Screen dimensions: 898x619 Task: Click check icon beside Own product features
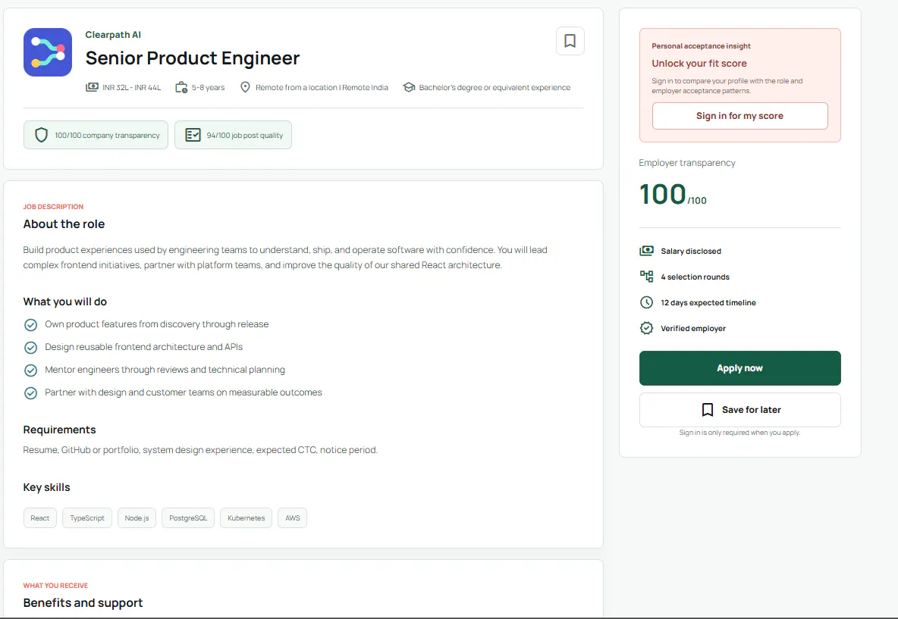pyautogui.click(x=31, y=325)
